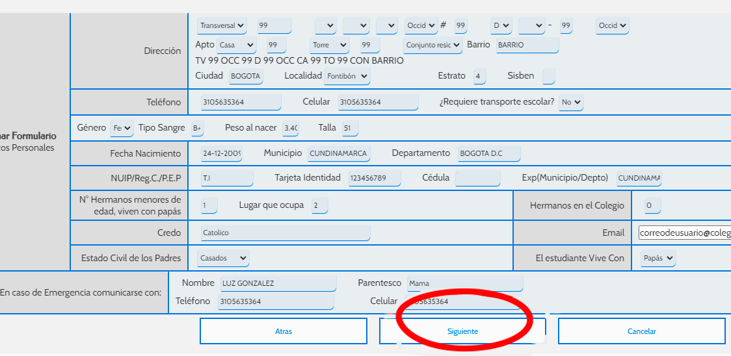Open the transporte escolar No dropdown
Screen dimensions: 731x356
(571, 102)
